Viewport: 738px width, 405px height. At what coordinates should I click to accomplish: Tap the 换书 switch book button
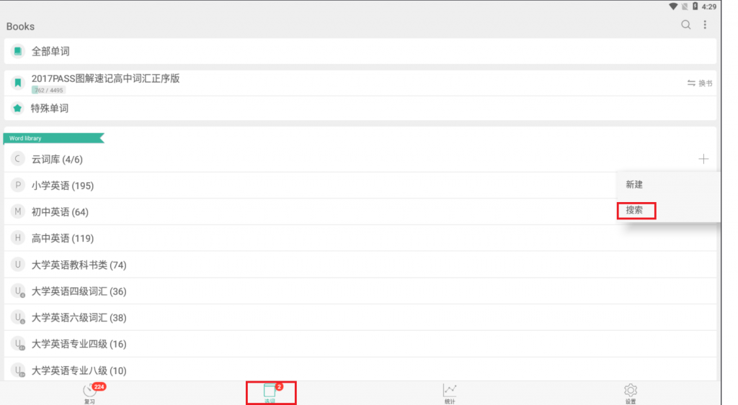pos(699,83)
